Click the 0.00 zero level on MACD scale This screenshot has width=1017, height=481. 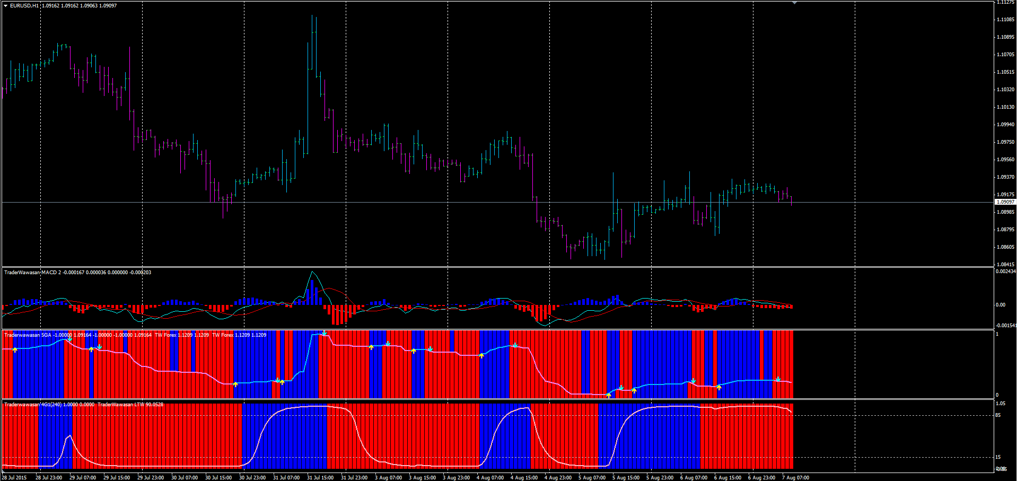(1000, 305)
